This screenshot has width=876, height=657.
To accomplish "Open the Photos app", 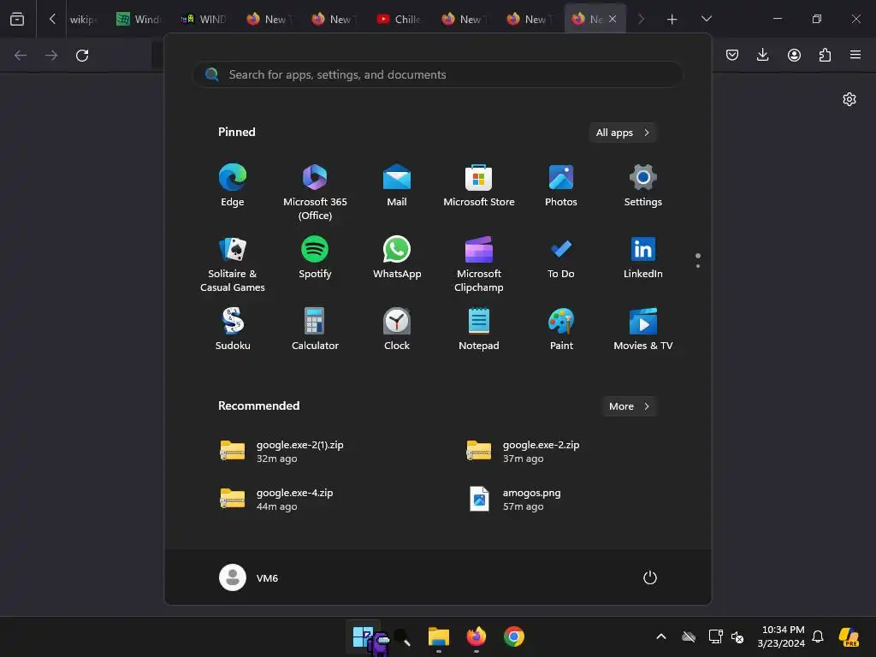I will click(561, 186).
